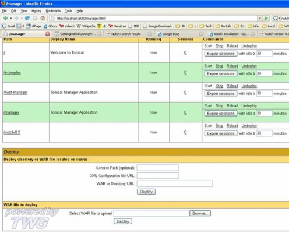Image resolution: width=289 pixels, height=233 pixels.
Task: Open the Bookmarks menu
Action: pos(53,11)
